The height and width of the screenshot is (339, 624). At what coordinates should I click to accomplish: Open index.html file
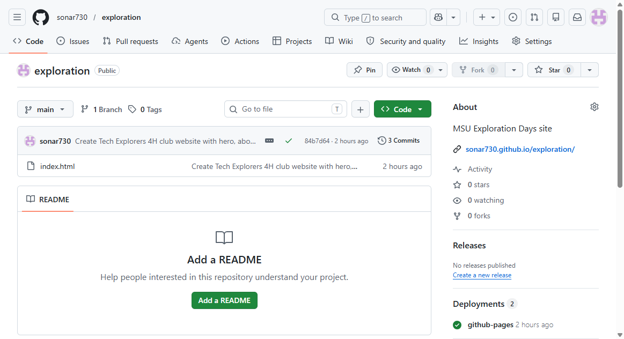pyautogui.click(x=57, y=166)
